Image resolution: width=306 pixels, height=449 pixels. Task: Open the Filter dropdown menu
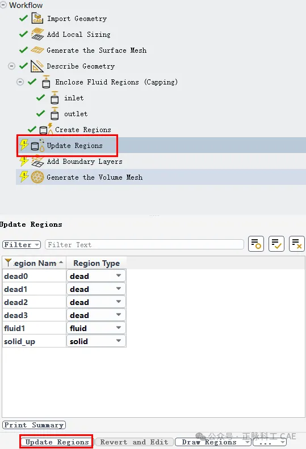(x=22, y=245)
